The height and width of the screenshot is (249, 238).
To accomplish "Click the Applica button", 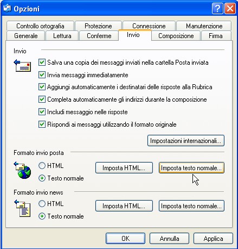I will (213, 239).
